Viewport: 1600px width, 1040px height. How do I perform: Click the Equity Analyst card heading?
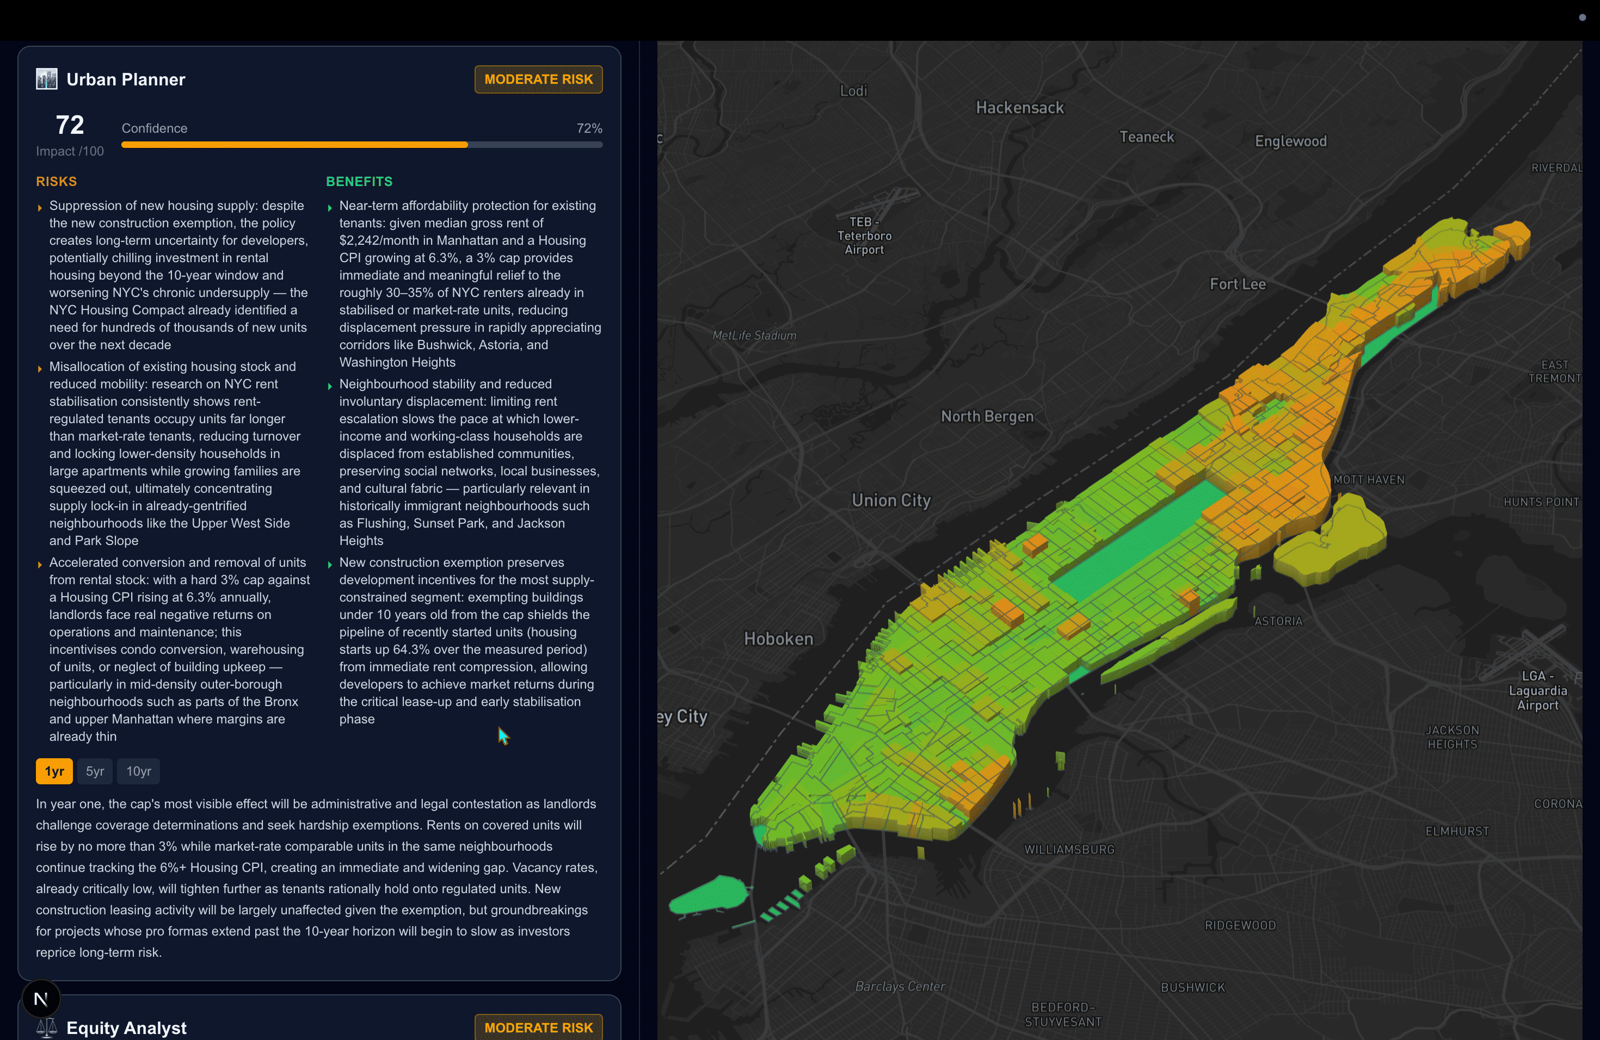pos(126,1027)
